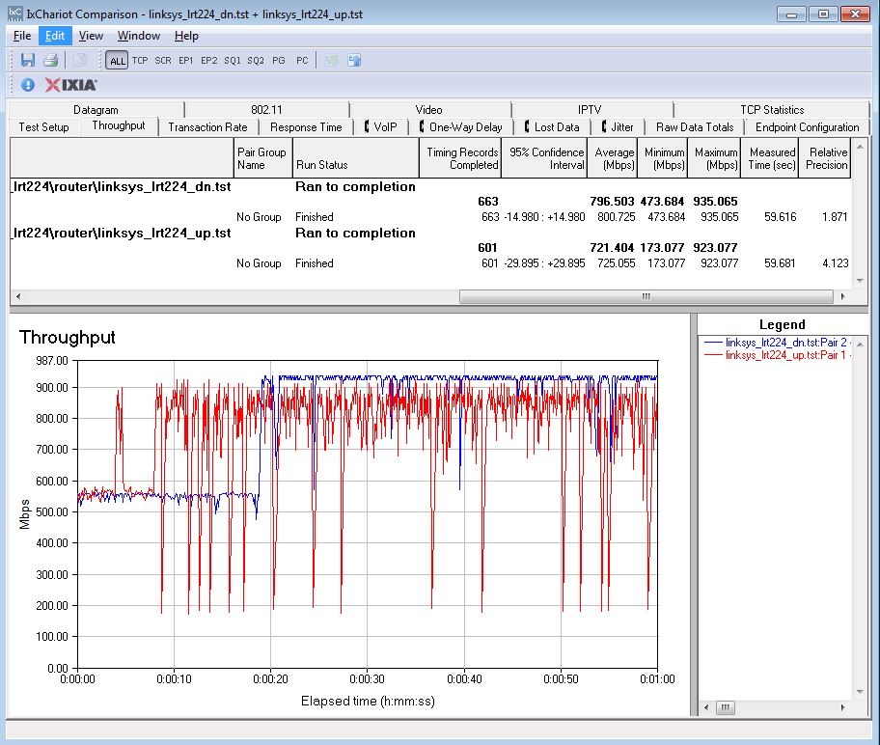
Task: Select the TCP filter button
Action: pyautogui.click(x=140, y=61)
